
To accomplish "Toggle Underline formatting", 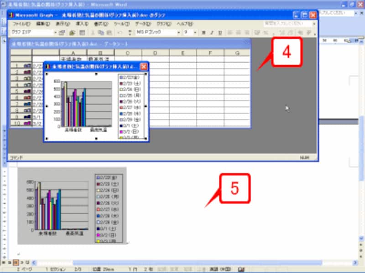I will pyautogui.click(x=220, y=33).
